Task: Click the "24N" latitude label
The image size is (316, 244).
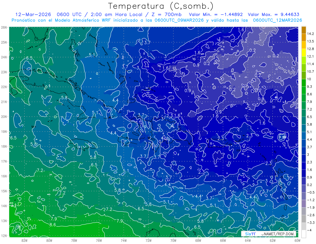Action: tap(4, 57)
